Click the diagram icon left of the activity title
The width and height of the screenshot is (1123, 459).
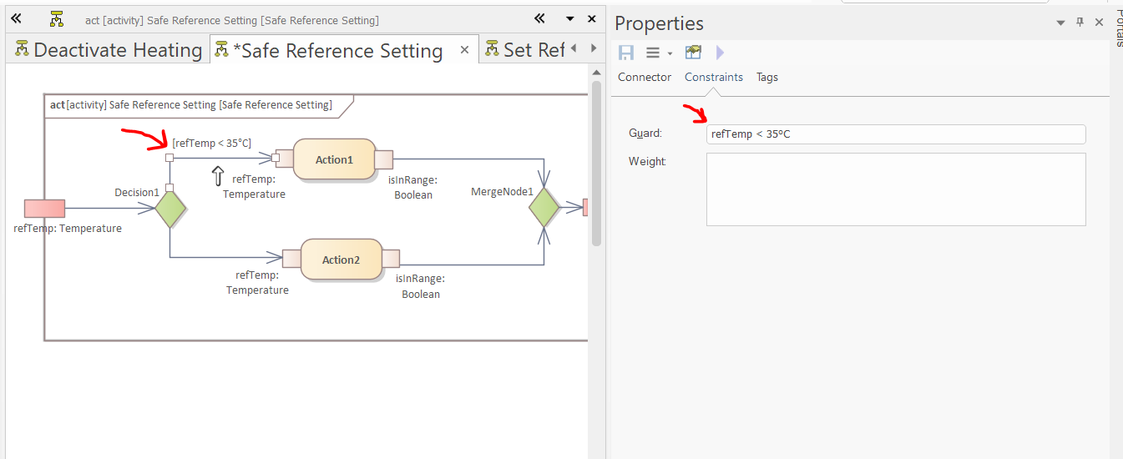tap(57, 18)
